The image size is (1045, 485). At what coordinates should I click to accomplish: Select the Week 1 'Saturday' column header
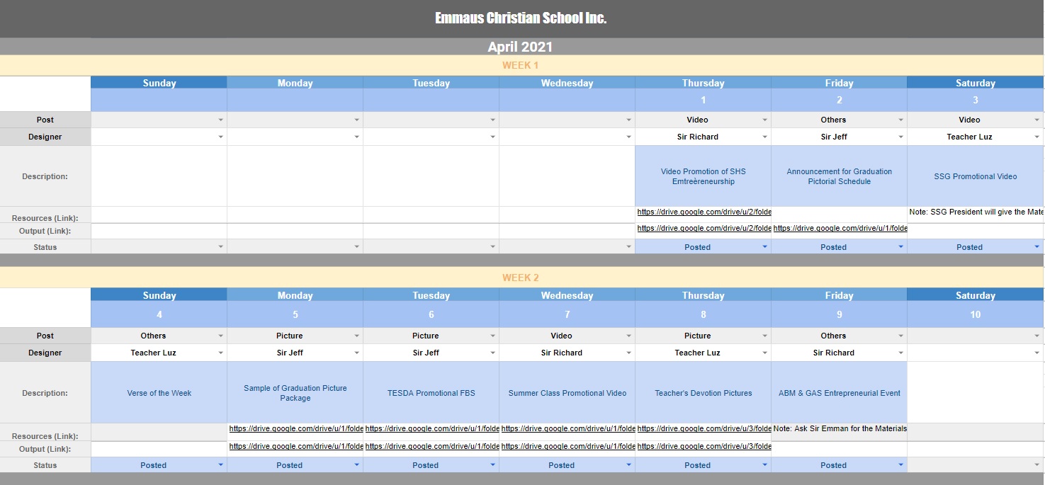click(x=976, y=83)
